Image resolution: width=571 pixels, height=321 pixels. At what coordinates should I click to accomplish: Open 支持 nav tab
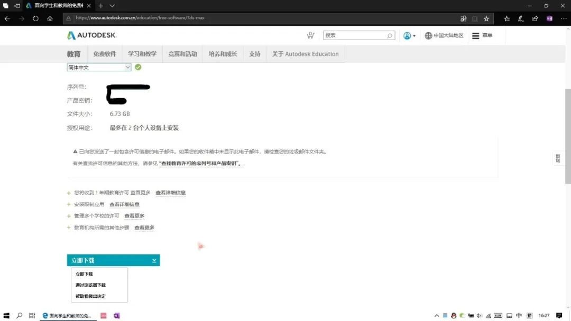pyautogui.click(x=254, y=54)
